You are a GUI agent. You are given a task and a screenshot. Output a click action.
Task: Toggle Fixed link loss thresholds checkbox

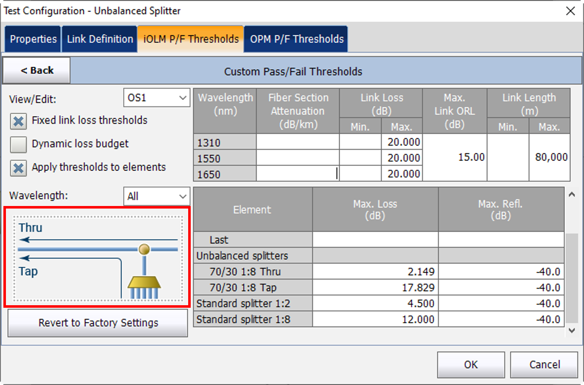point(18,121)
